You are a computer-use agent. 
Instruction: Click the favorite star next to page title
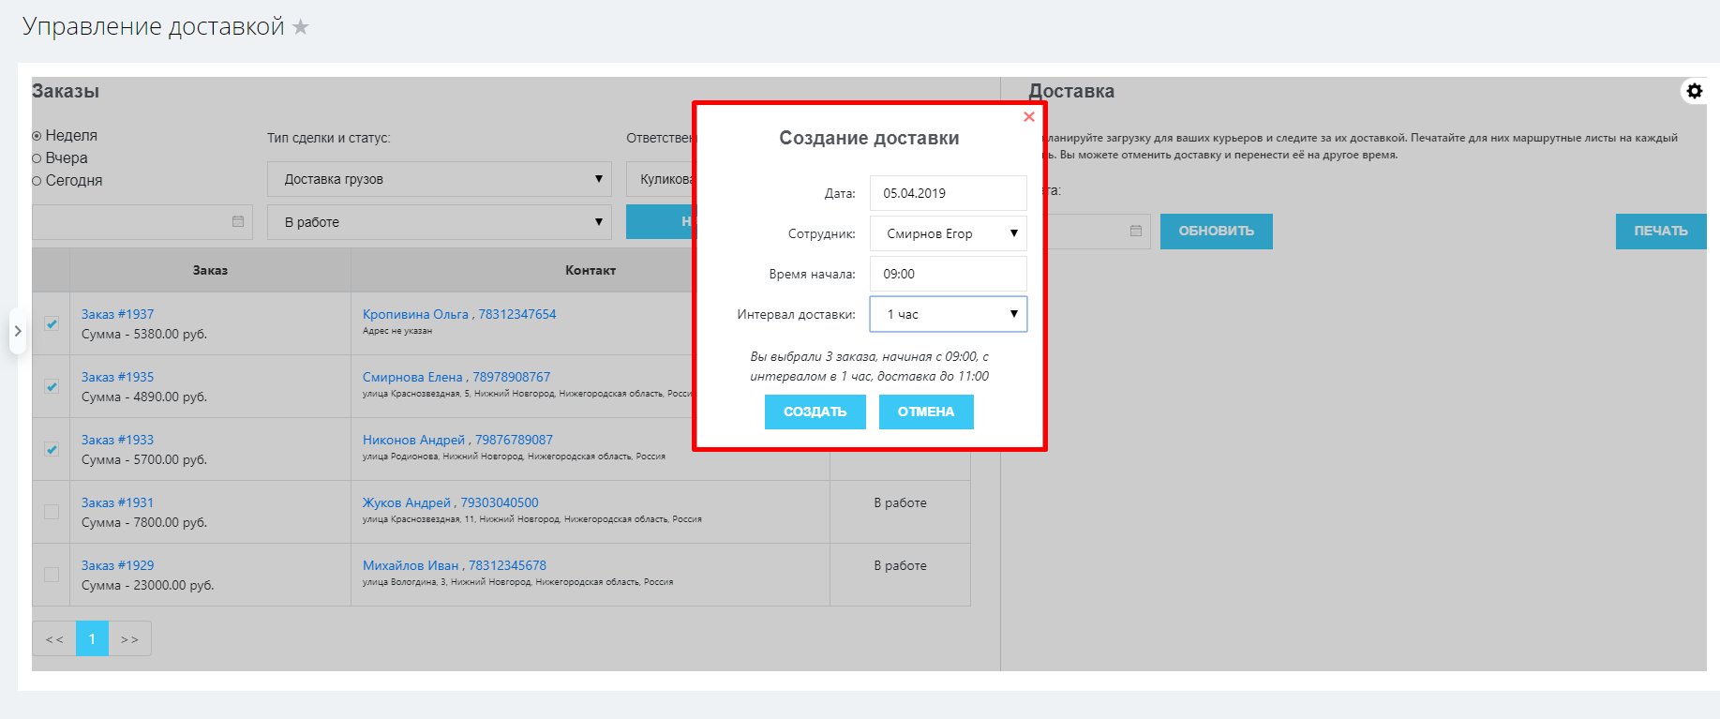[301, 27]
